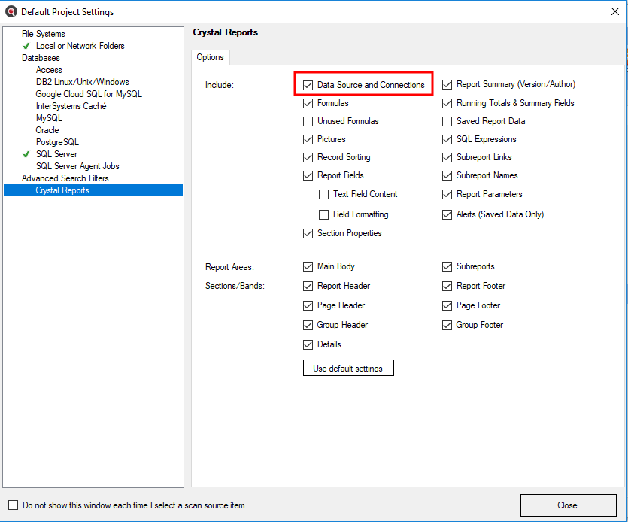Viewport: 628px width, 522px height.
Task: Toggle Group Footer section checkbox
Action: coord(447,325)
